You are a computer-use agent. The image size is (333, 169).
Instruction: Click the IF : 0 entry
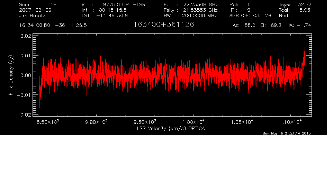tap(240, 10)
